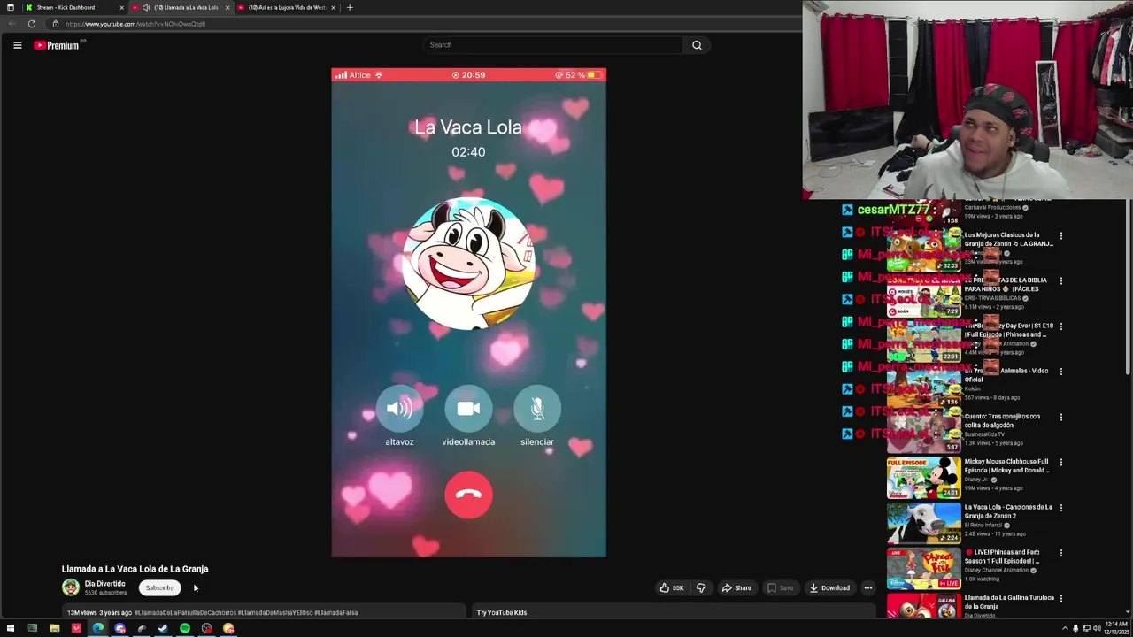The height and width of the screenshot is (637, 1133).
Task: Reload the page with the refresh icon
Action: pyautogui.click(x=32, y=24)
